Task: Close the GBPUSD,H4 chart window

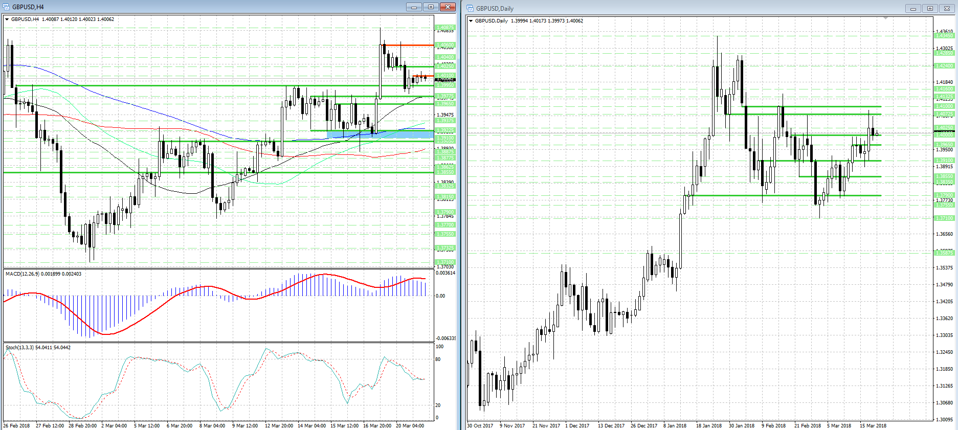Action: [x=448, y=7]
